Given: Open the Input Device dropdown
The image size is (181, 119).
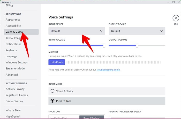Looking at the screenshot, I should (77, 31).
